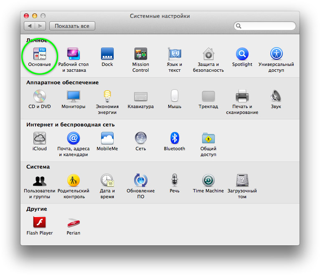Viewport: 320px width, 275px height.
Task: Open Универсальный доступ settings
Action: [x=276, y=54]
